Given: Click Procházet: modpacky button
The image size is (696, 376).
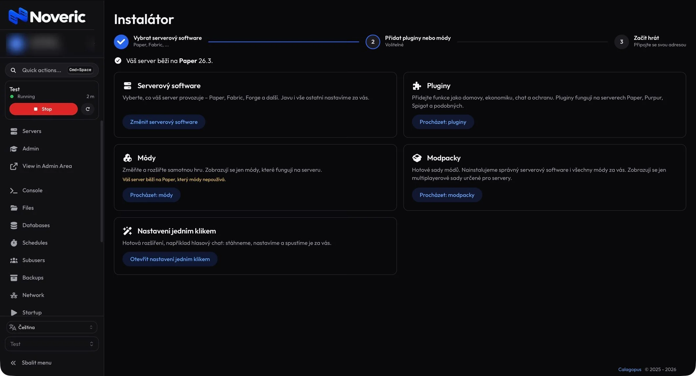Looking at the screenshot, I should point(447,195).
